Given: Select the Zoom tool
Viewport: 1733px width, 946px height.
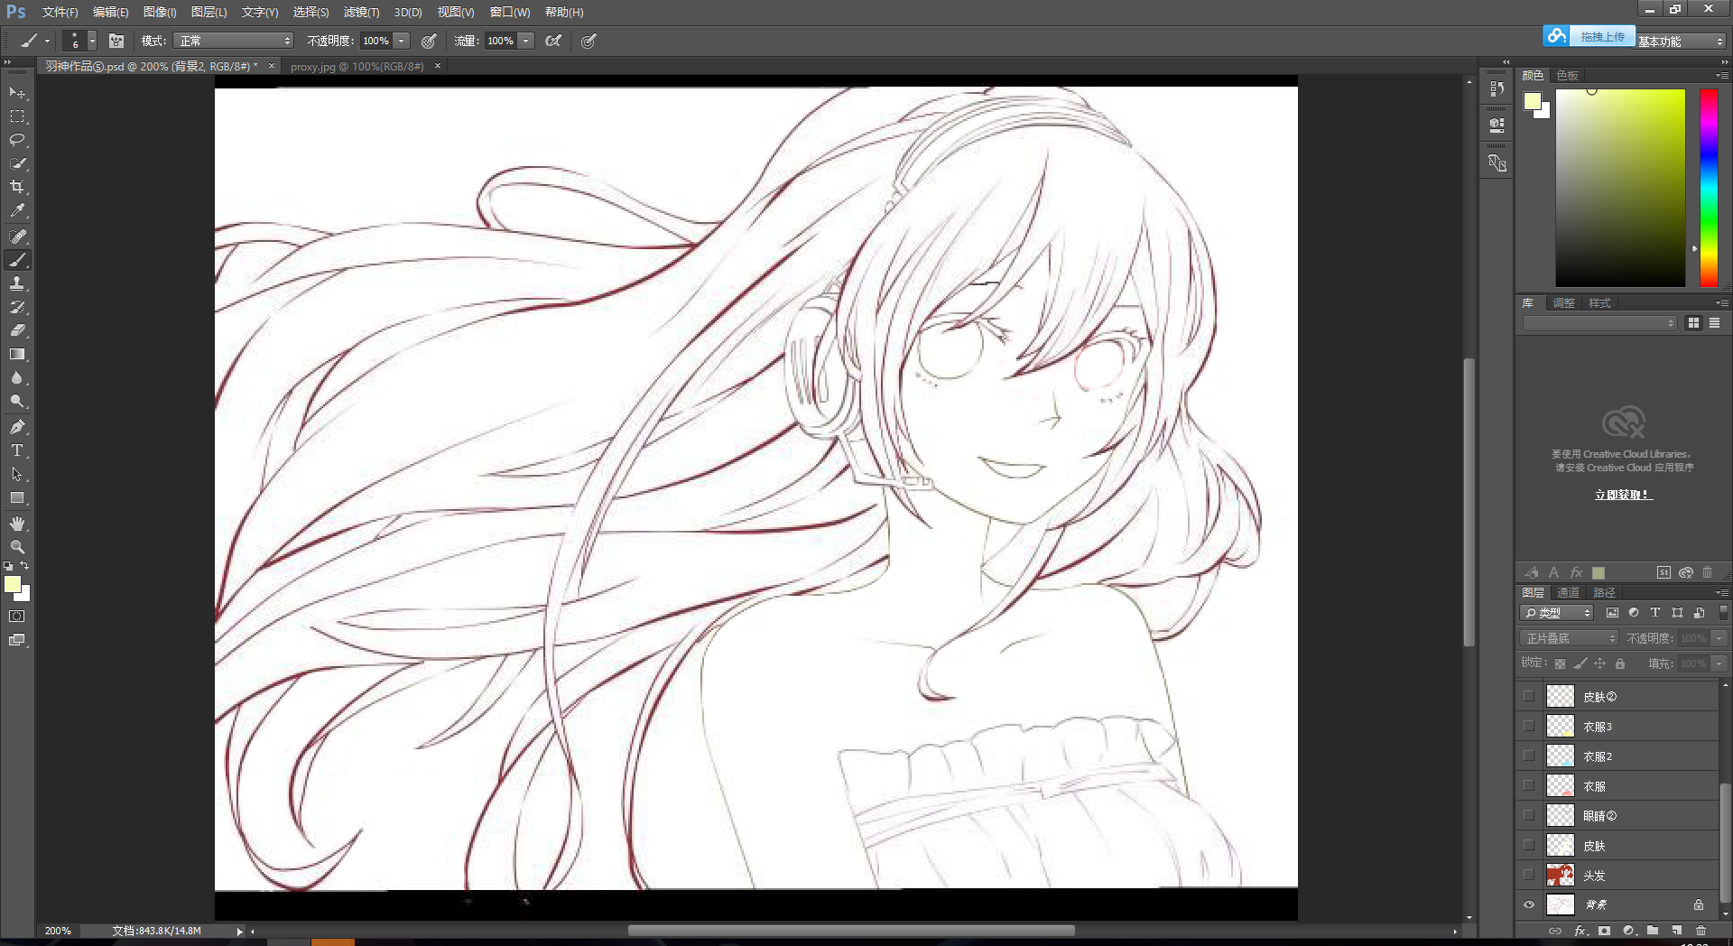Looking at the screenshot, I should (17, 547).
